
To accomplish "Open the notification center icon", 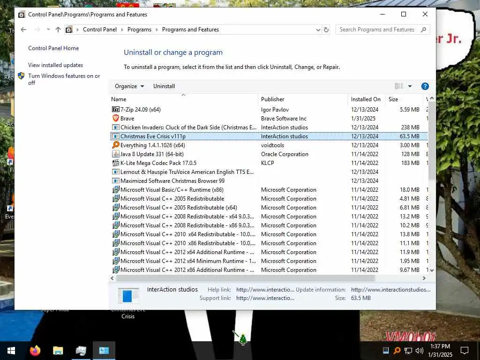I will [x=465, y=351].
